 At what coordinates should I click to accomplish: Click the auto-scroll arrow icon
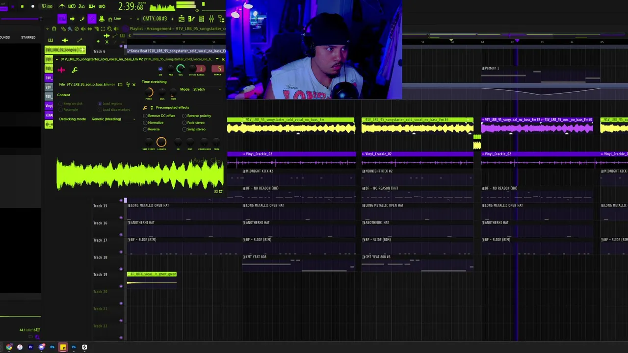[x=72, y=19]
